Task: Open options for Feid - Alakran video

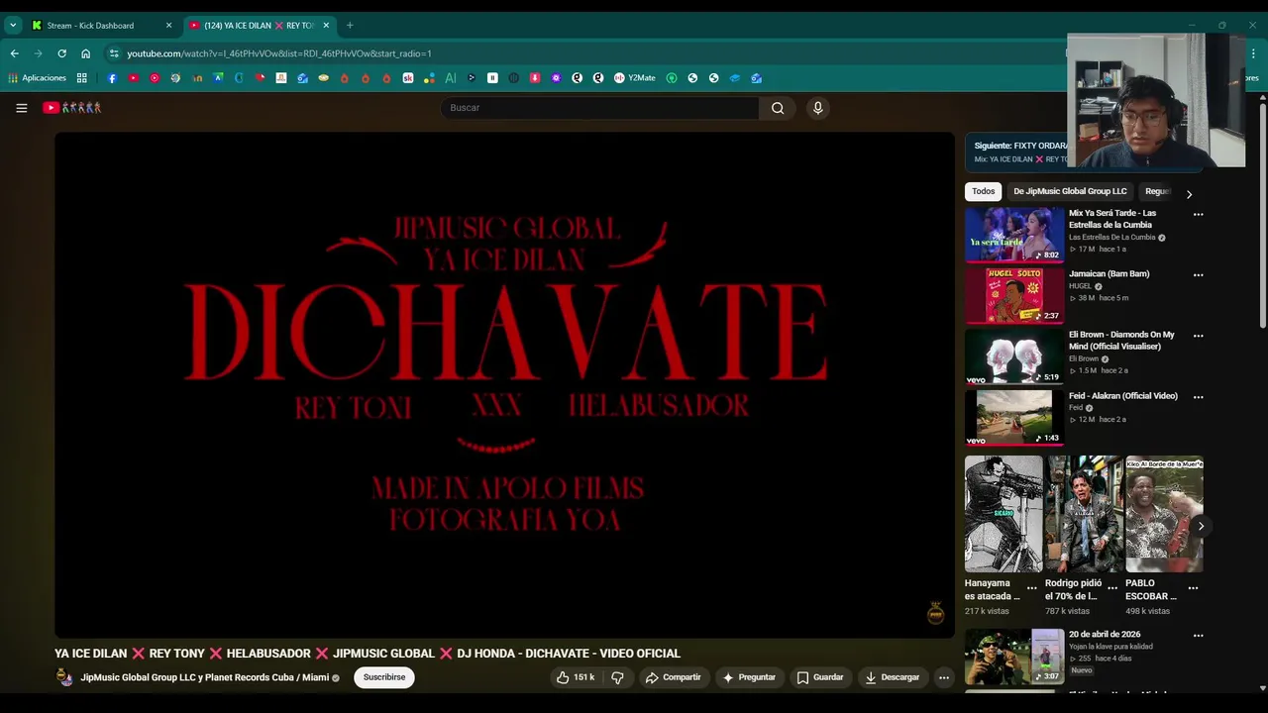Action: click(1198, 397)
